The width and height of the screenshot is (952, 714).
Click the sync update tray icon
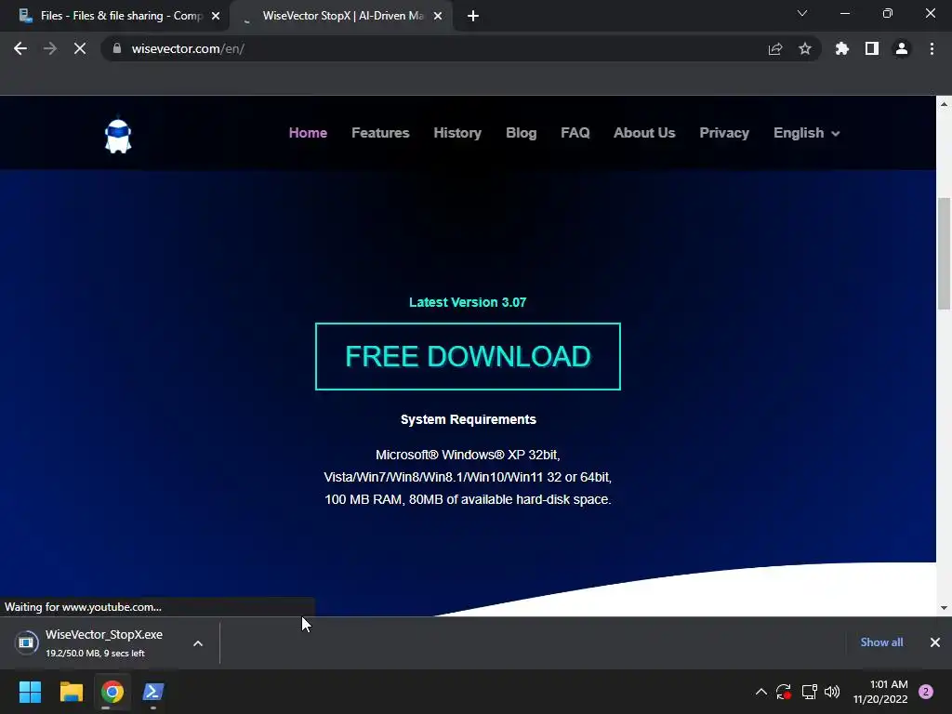[784, 692]
